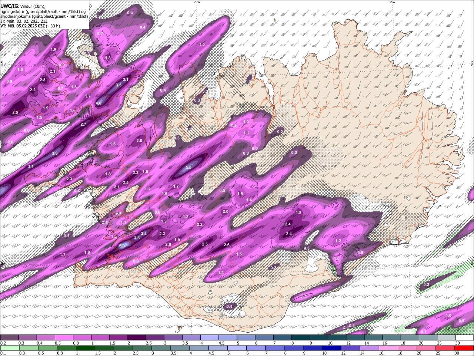The height and width of the screenshot is (356, 474).
Task: Click the 'VT: Mið. 05.02.2025 03Z (+30 h)' line
Action: [30, 26]
